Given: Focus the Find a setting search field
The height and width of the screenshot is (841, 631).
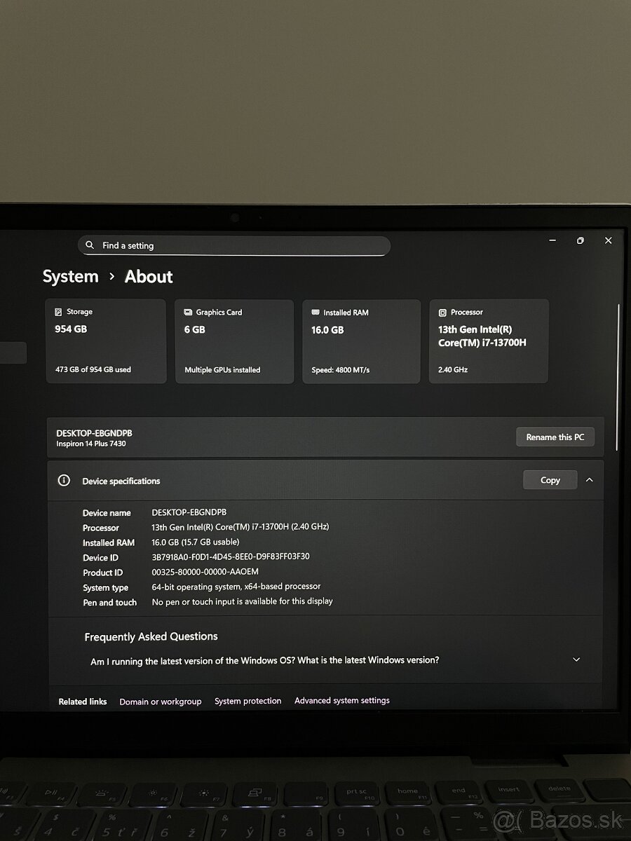Looking at the screenshot, I should pyautogui.click(x=238, y=245).
